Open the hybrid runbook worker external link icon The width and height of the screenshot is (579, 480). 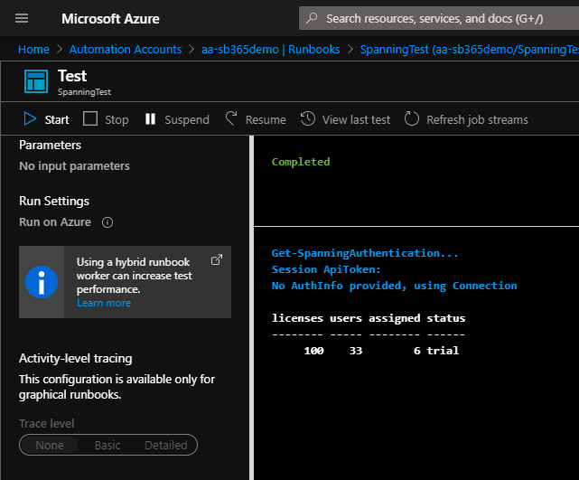pyautogui.click(x=217, y=259)
